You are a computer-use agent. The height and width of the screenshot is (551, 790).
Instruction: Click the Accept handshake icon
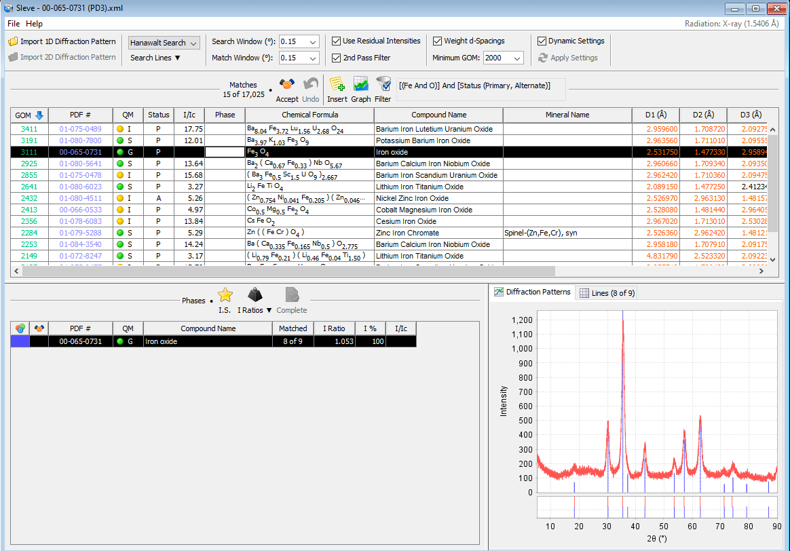click(x=286, y=85)
